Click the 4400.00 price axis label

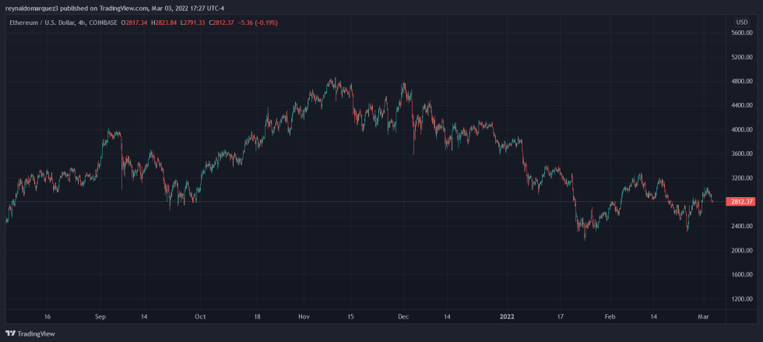click(741, 106)
